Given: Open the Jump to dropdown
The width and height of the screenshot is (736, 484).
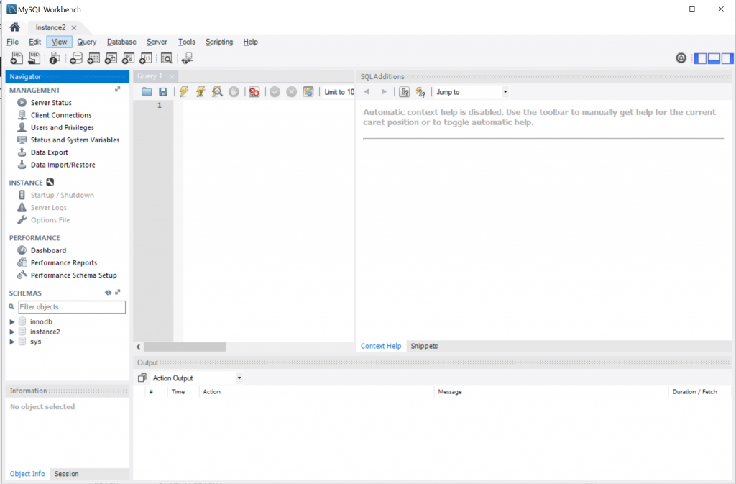Looking at the screenshot, I should [x=471, y=92].
